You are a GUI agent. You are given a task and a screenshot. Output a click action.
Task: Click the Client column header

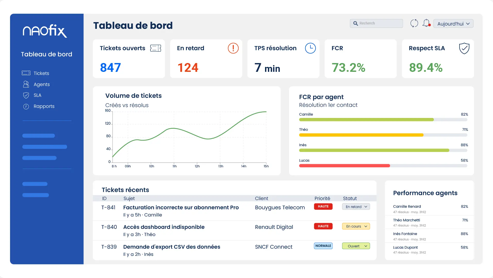pyautogui.click(x=261, y=198)
